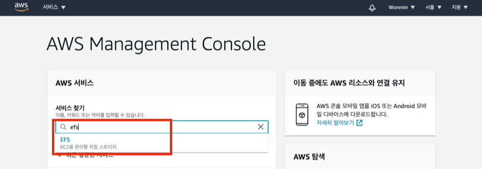
Task: Open the 지원 support menu
Action: [x=460, y=7]
